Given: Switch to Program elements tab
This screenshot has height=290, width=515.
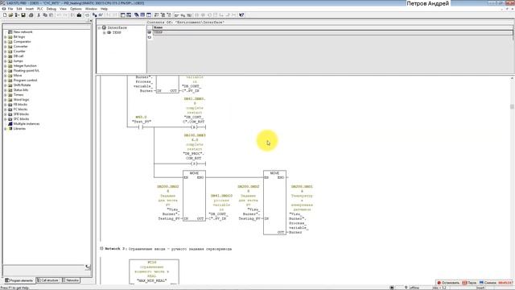Looking at the screenshot, I should [19, 280].
